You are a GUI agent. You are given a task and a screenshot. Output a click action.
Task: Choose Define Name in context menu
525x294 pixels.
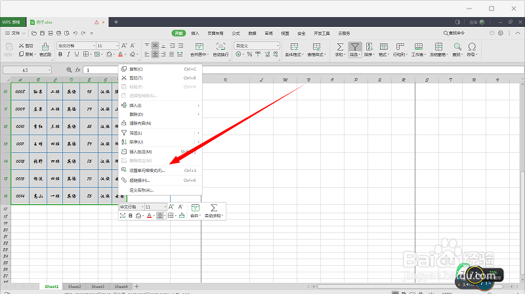[160, 190]
